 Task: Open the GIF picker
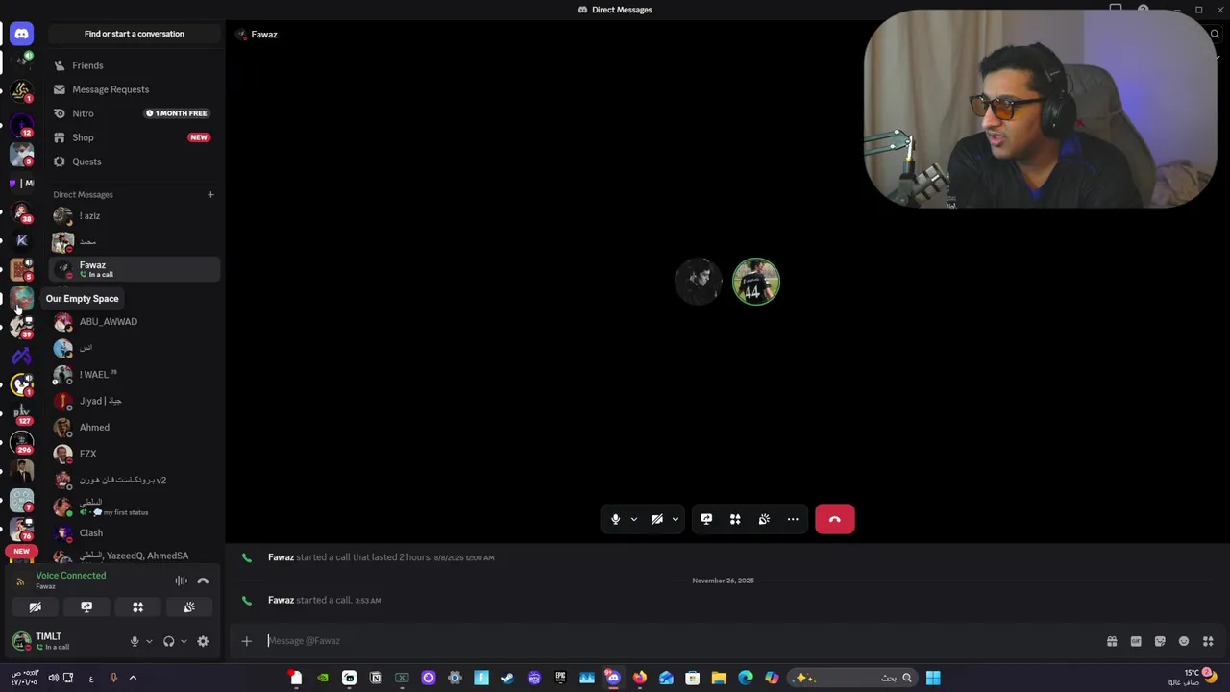pos(1136,641)
